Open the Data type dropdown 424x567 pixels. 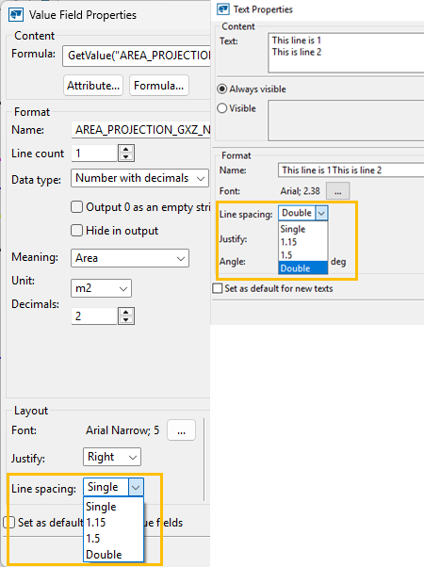click(139, 178)
